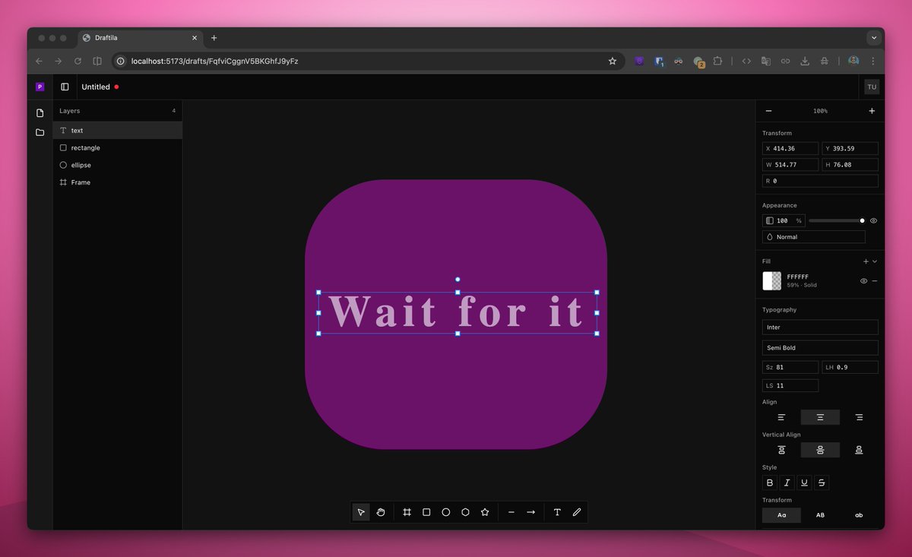The image size is (912, 557).
Task: Apply uppercase AB text transform
Action: point(820,515)
